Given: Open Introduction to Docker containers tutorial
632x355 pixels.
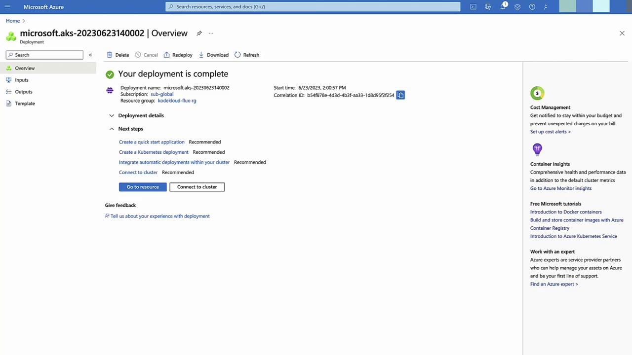Looking at the screenshot, I should click(566, 212).
